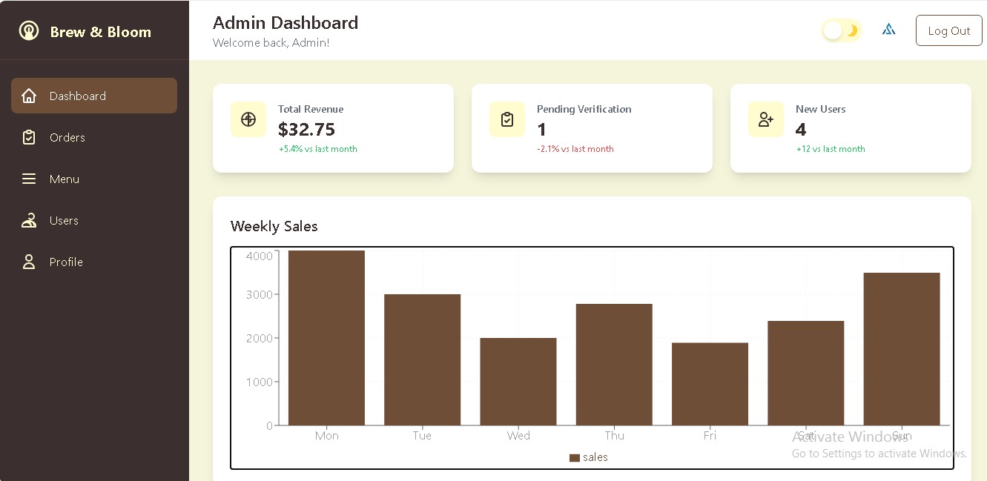Click the New Users add-person icon

[x=766, y=119]
